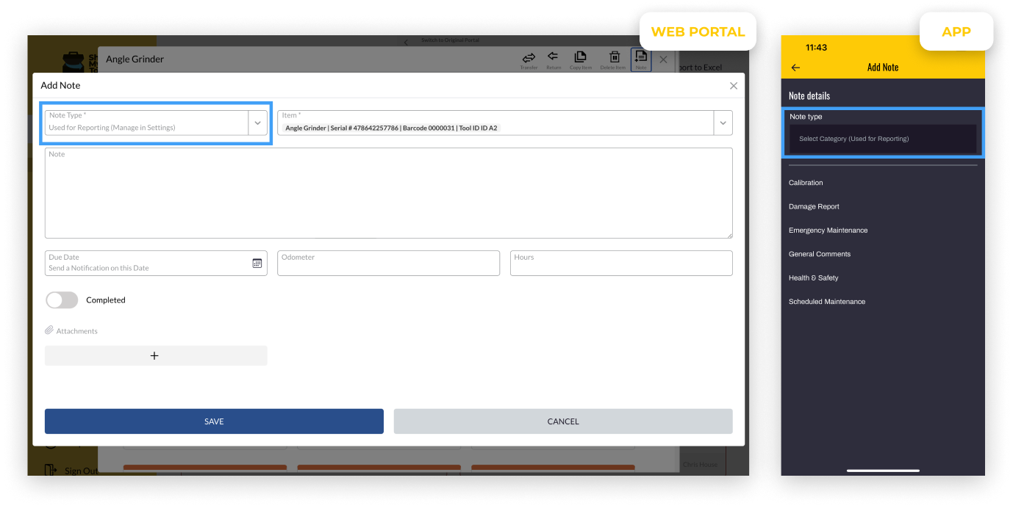Click the Return arrow icon
This screenshot has height=508, width=1013.
pyautogui.click(x=554, y=58)
